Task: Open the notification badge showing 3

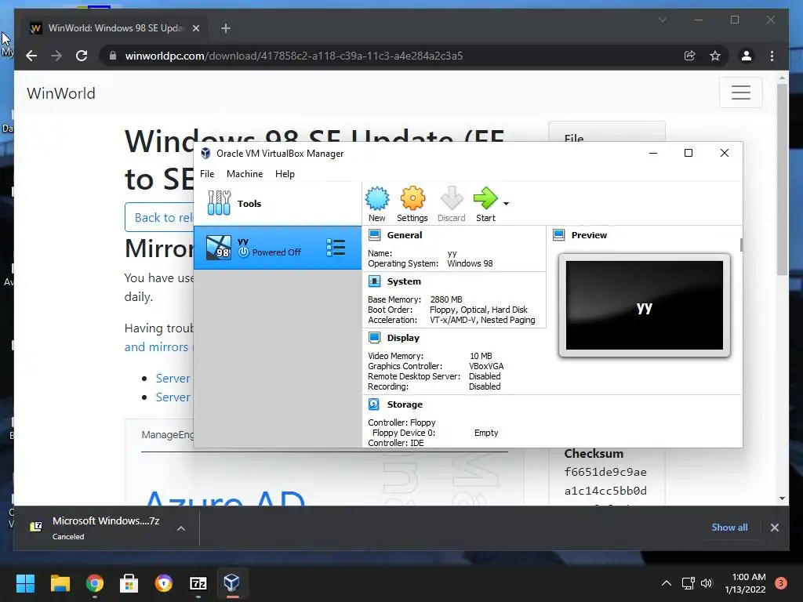Action: click(x=781, y=582)
